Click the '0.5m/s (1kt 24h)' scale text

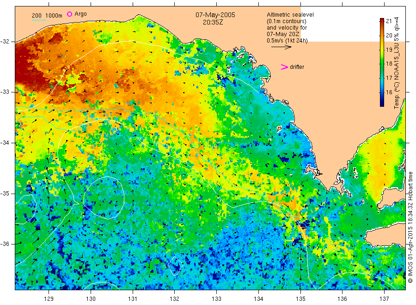pos(287,41)
